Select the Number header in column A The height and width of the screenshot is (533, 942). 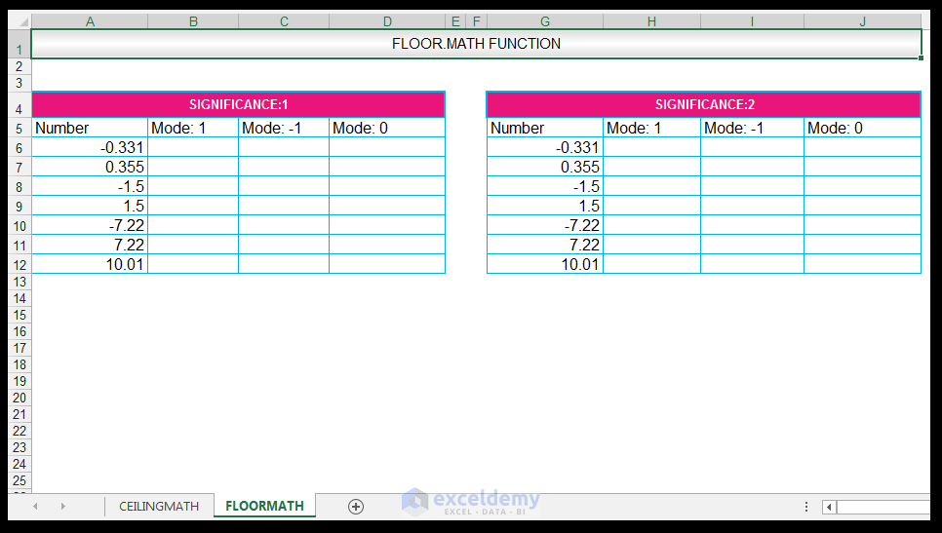coord(90,128)
